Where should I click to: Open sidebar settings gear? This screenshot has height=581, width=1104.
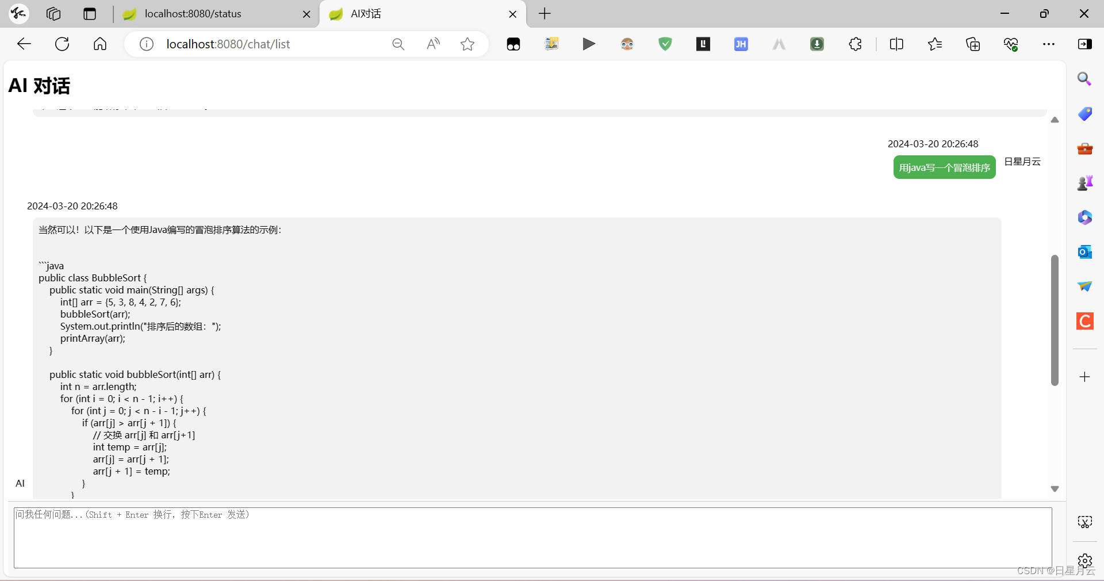[1084, 560]
